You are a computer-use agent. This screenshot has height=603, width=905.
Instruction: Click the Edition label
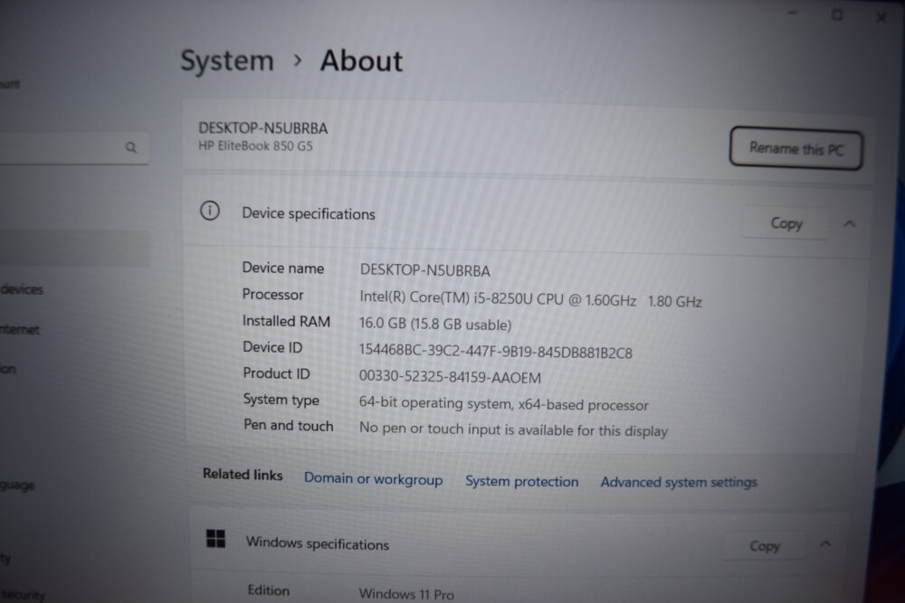(x=269, y=590)
